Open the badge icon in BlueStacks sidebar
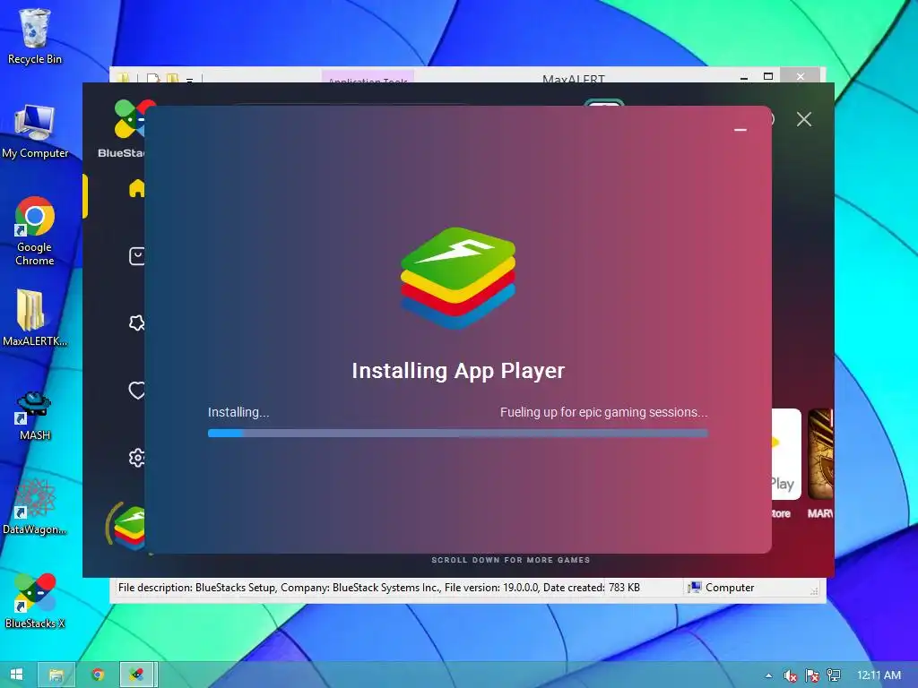Image resolution: width=918 pixels, height=688 pixels. [x=136, y=322]
